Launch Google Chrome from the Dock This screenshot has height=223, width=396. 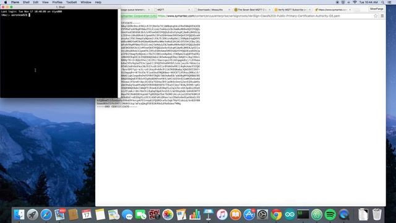[x=276, y=215]
